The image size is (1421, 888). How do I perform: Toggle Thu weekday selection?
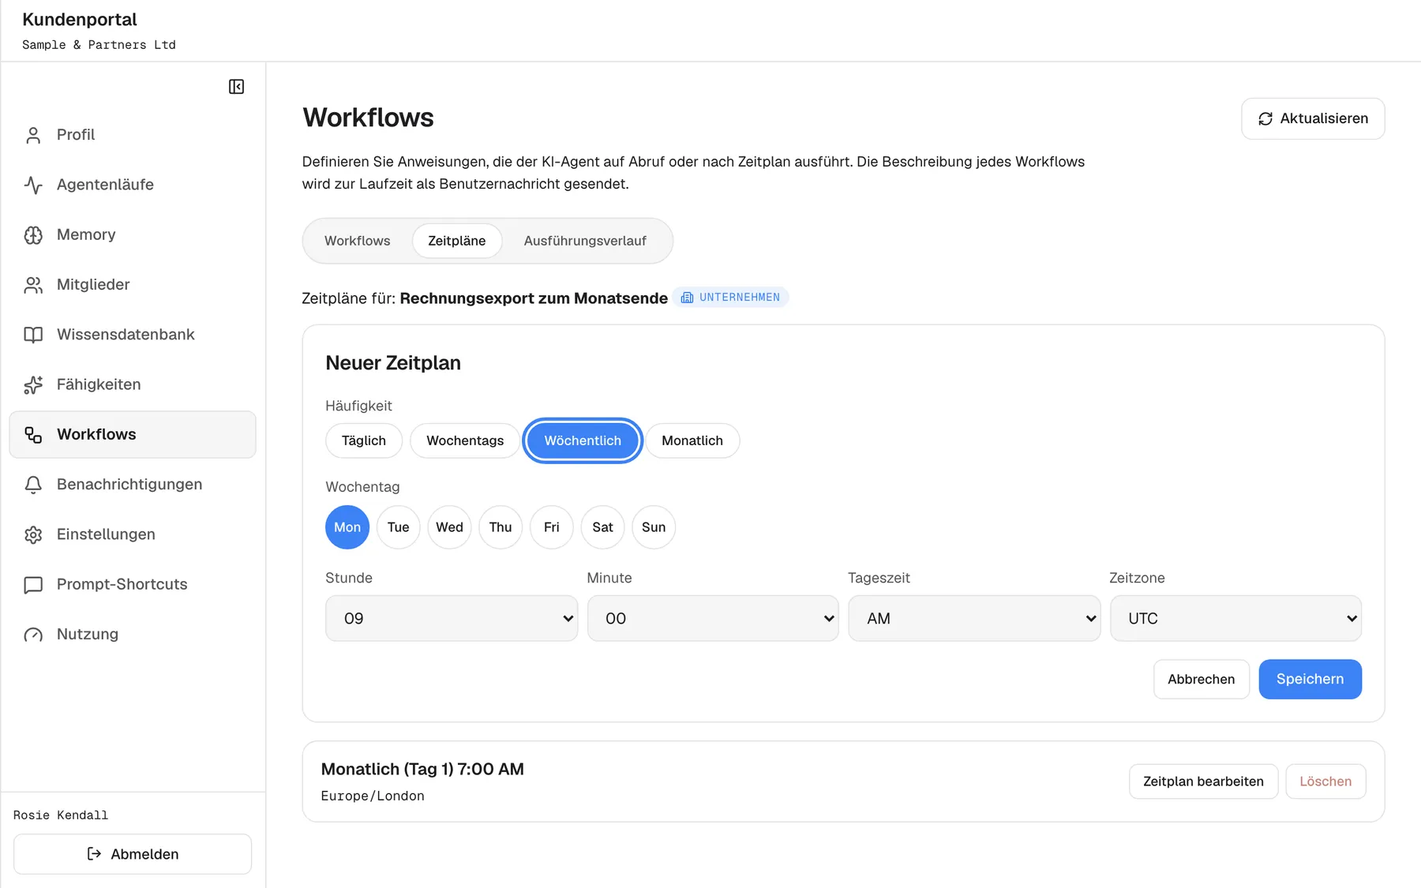coord(501,527)
